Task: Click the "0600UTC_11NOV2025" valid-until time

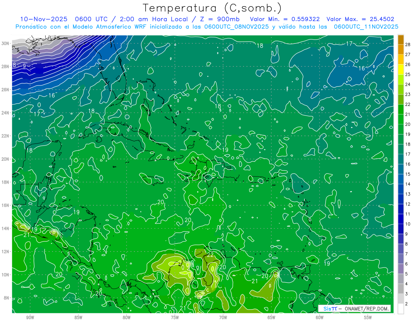Action: pyautogui.click(x=366, y=27)
